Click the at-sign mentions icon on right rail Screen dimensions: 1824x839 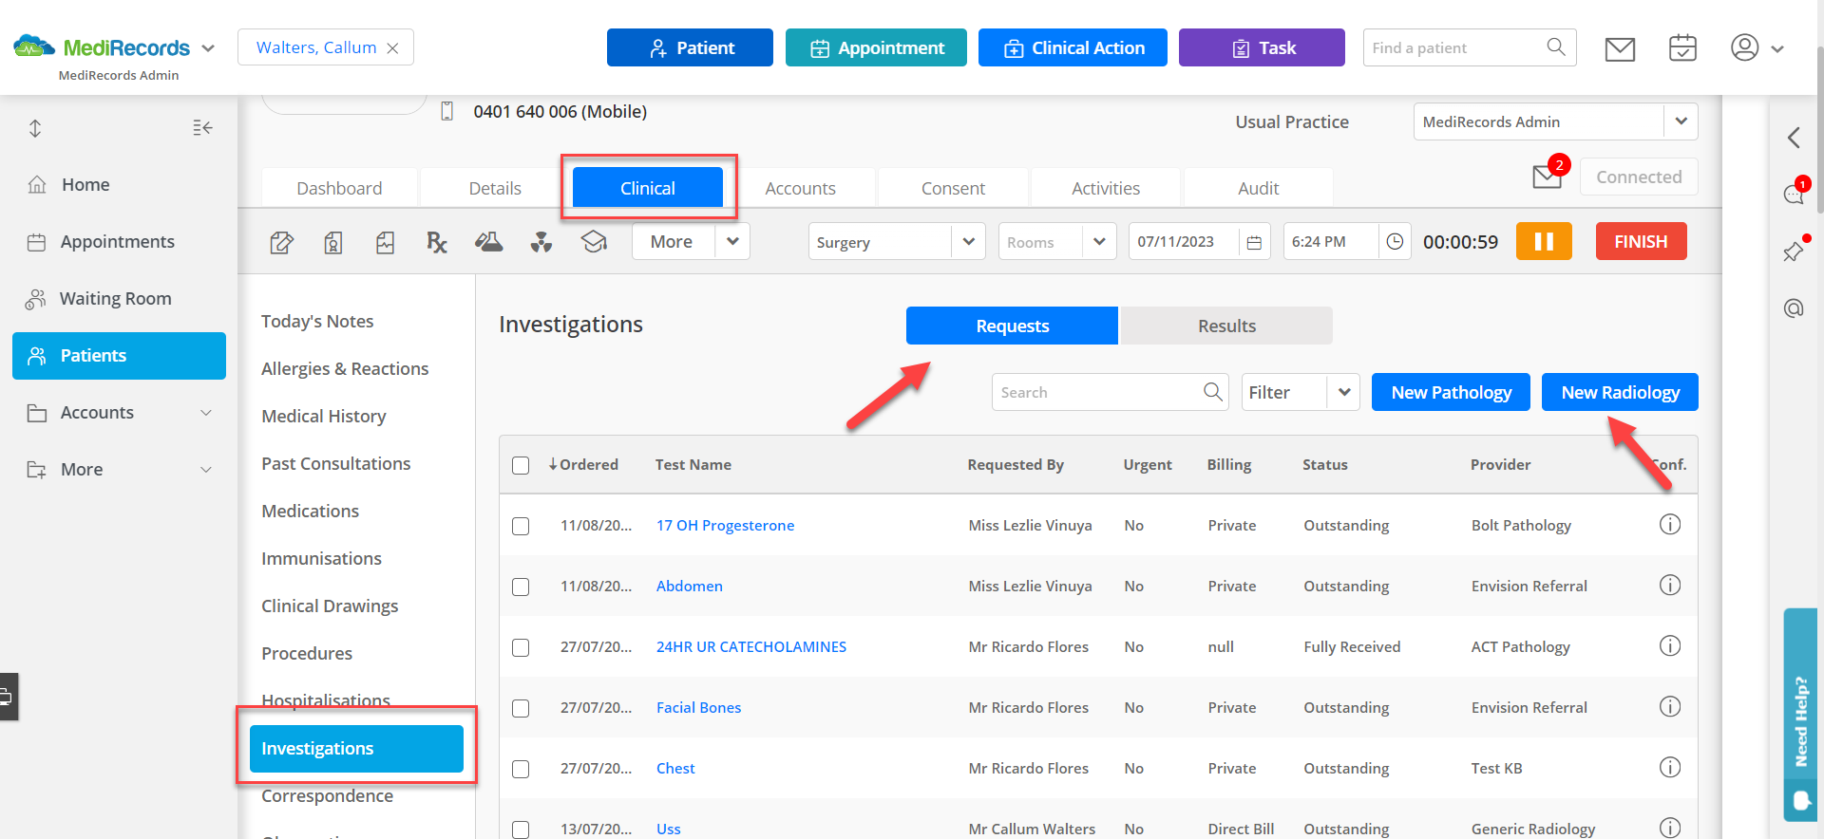point(1794,308)
